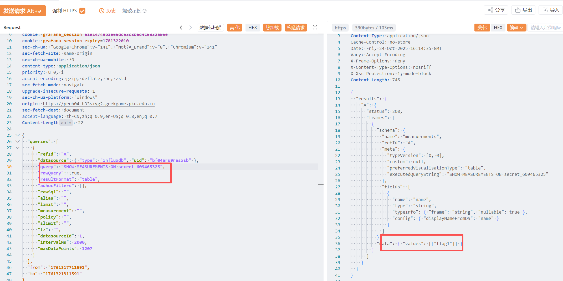Viewport: 563px width, 281px height.
Task: Open request history via clock icon
Action: [102, 11]
